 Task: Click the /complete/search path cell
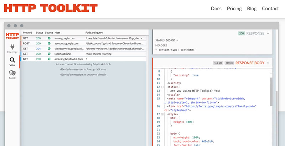pos(115,38)
